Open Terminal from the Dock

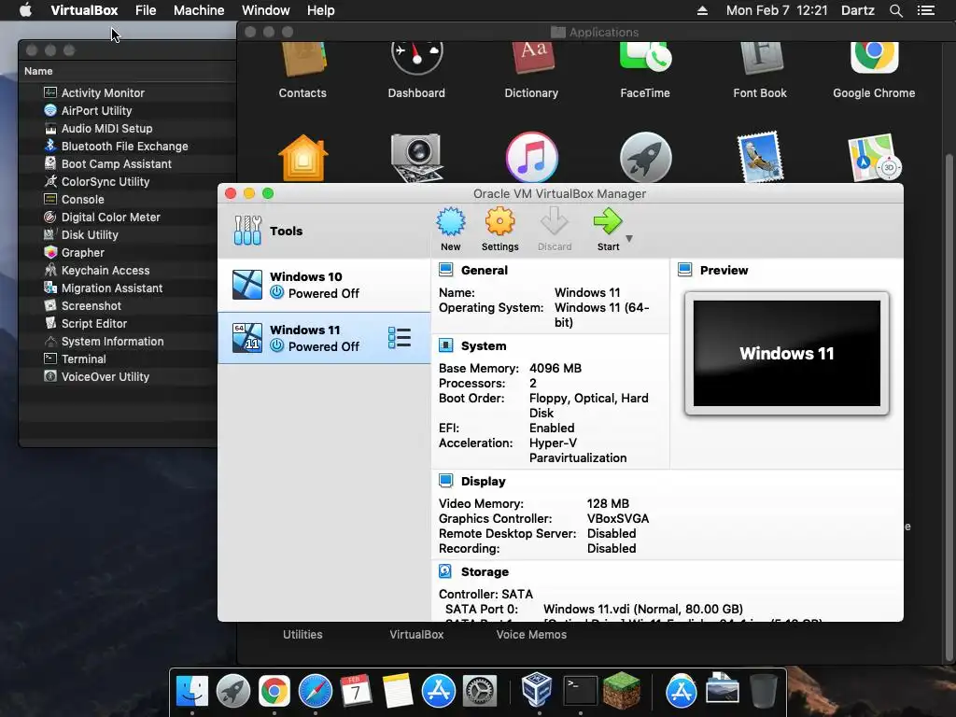(580, 690)
